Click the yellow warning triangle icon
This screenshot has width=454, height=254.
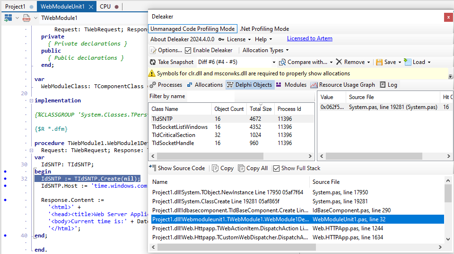[152, 73]
